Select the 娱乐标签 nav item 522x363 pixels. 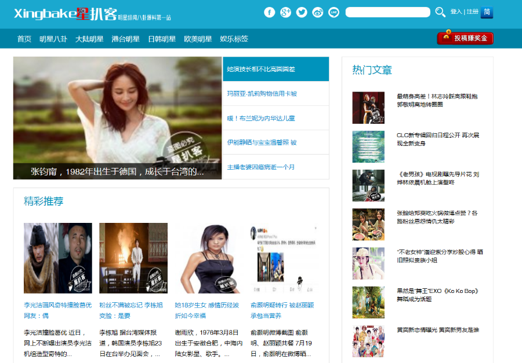(x=234, y=39)
